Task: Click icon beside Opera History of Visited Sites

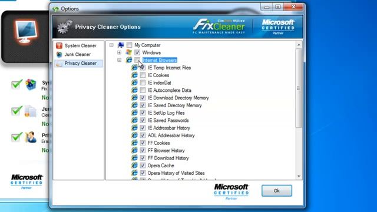Action: 135,173
